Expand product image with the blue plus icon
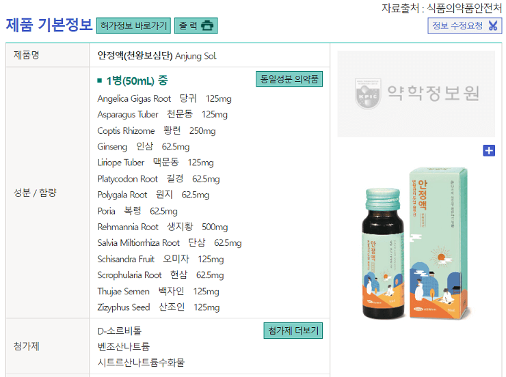Image resolution: width=506 pixels, height=377 pixels. tap(489, 150)
